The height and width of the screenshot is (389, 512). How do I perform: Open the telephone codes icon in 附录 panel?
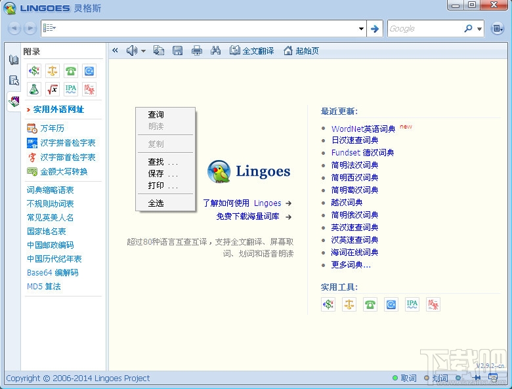pos(71,71)
